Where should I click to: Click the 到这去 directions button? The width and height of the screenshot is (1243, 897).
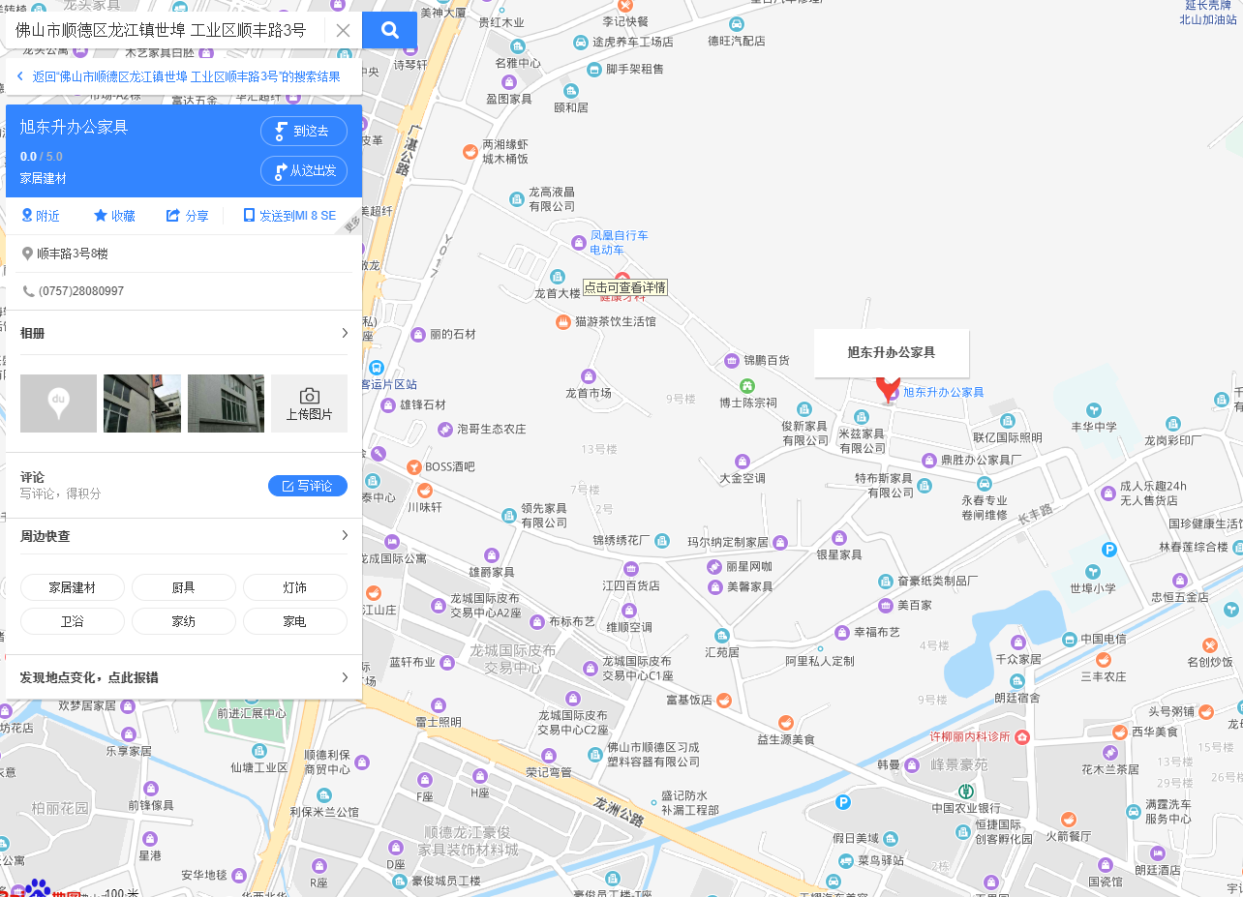click(303, 131)
